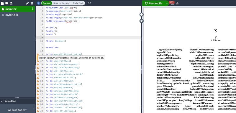This screenshot has height=113, width=236.
Task: Click the Download PDF icon
Action: click(177, 3)
